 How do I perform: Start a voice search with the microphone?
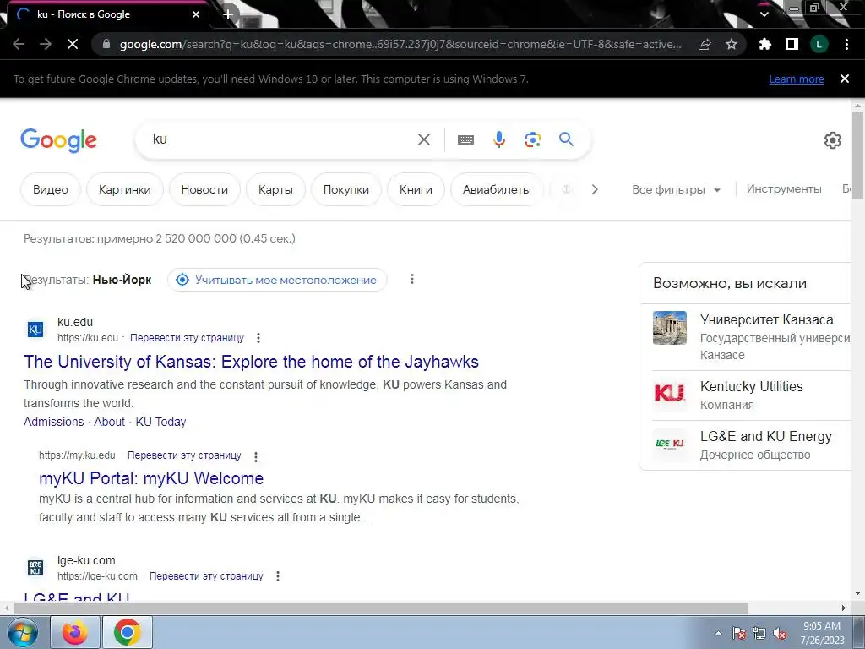pyautogui.click(x=499, y=139)
